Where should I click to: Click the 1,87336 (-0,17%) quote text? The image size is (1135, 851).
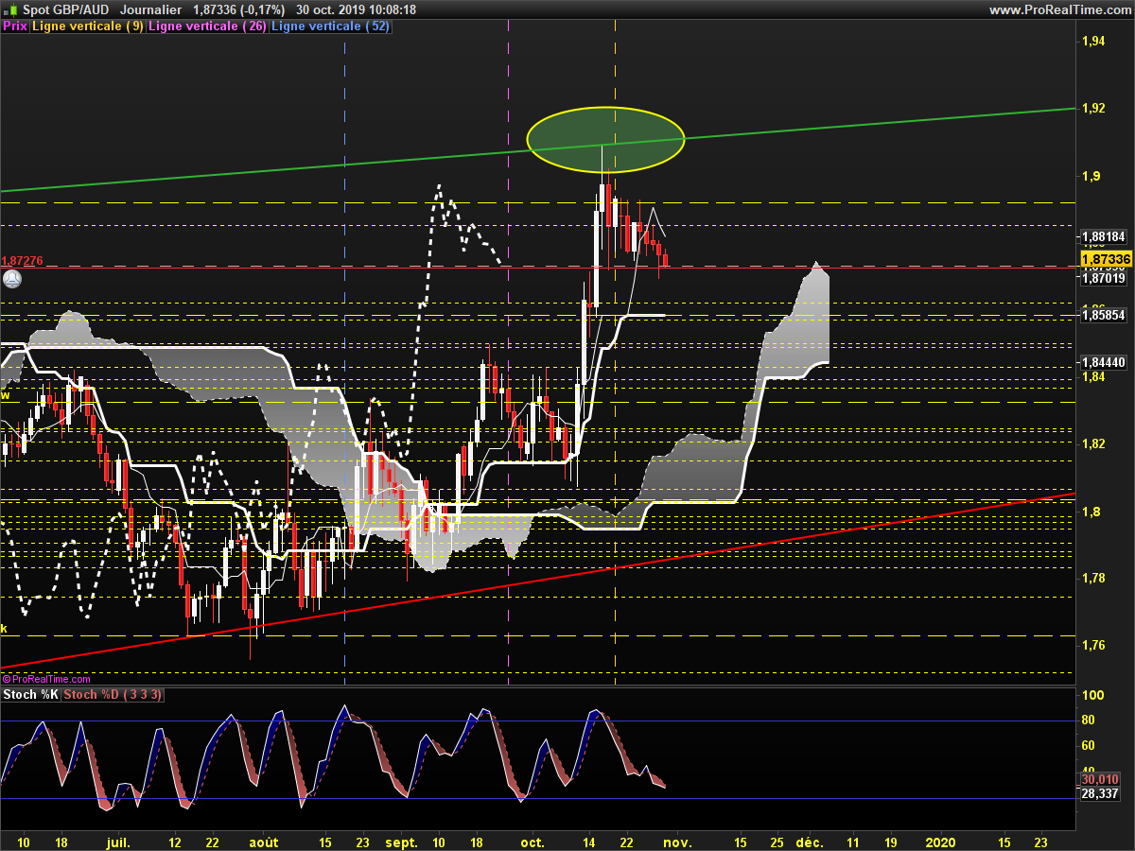(x=238, y=9)
